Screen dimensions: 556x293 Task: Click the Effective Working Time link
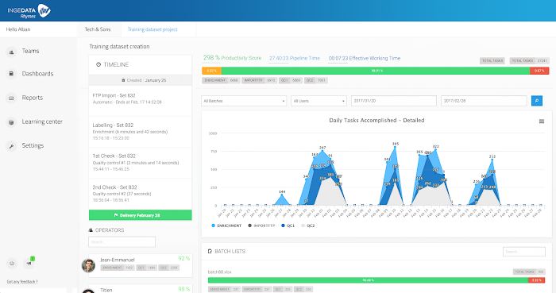(364, 59)
